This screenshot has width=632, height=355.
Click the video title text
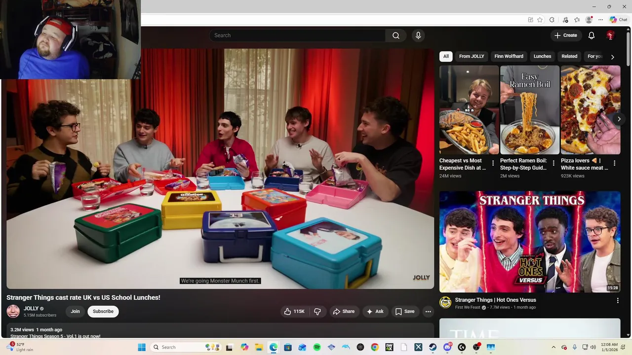coord(83,298)
